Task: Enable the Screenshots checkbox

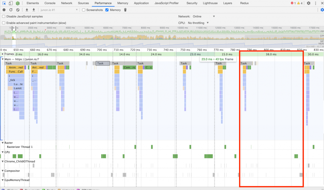Action: click(84, 10)
